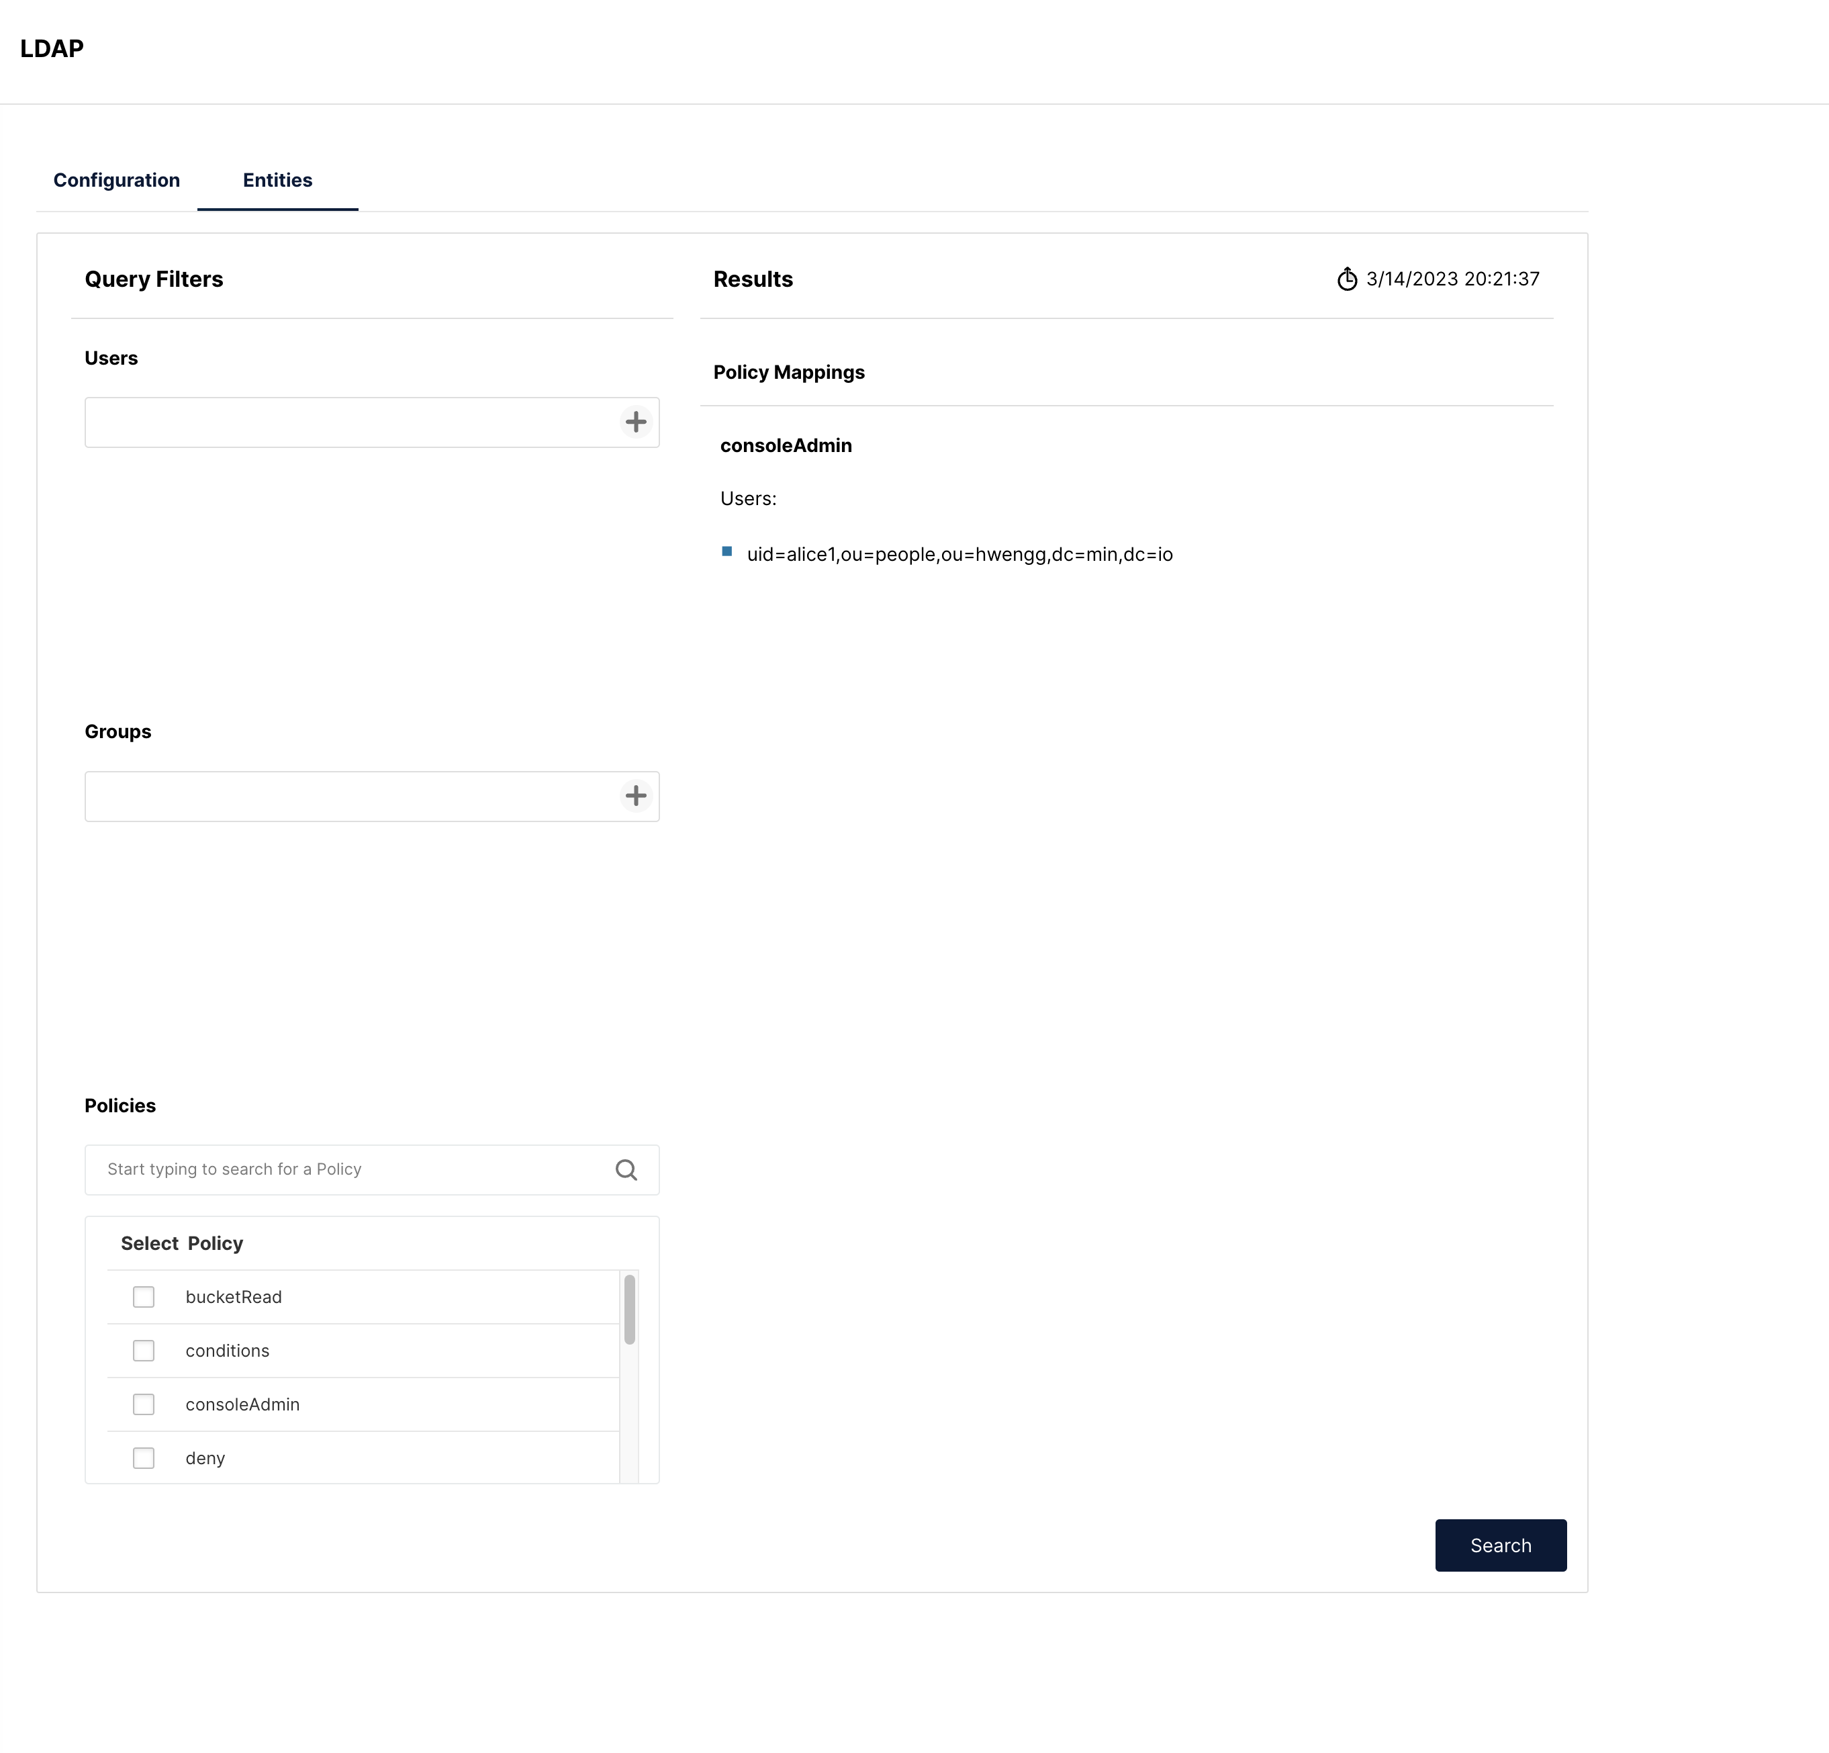Image resolution: width=1829 pixels, height=1753 pixels.
Task: Add group with the Groups plus icon
Action: [635, 796]
